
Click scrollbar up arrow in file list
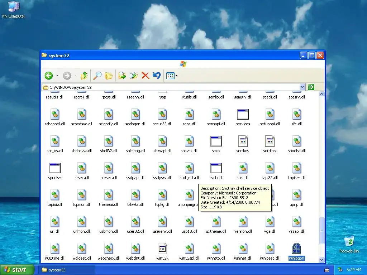[x=321, y=94]
